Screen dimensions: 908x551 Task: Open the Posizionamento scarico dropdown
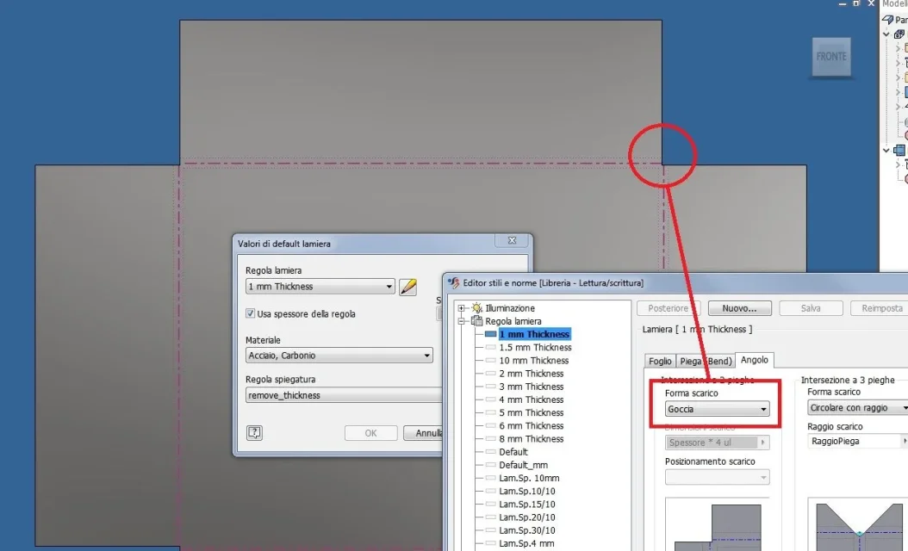click(717, 478)
